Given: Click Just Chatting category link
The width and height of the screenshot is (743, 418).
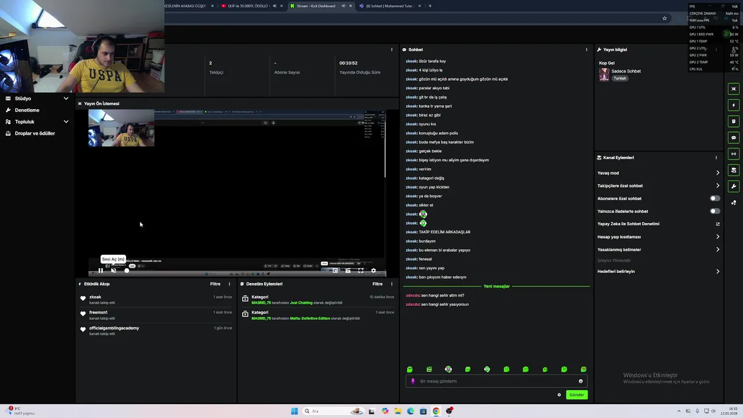Looking at the screenshot, I should point(301,302).
